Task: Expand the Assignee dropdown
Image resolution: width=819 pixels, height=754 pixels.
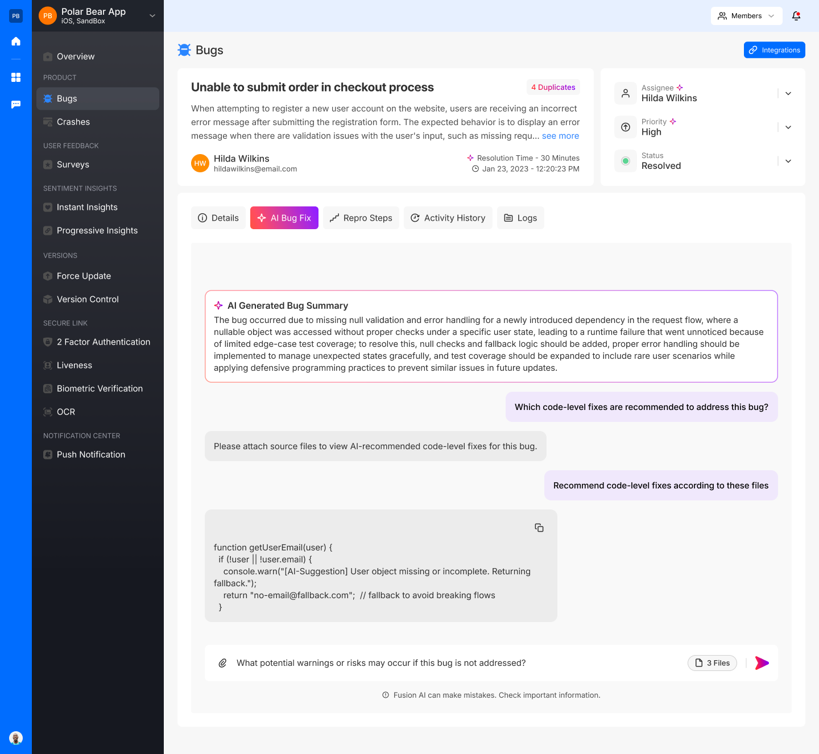Action: point(788,93)
